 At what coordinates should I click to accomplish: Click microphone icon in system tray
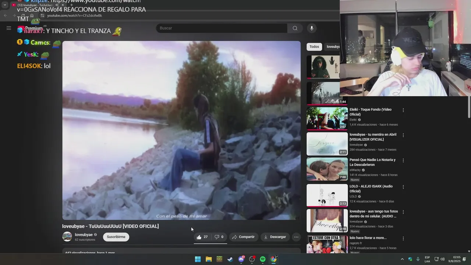418,259
